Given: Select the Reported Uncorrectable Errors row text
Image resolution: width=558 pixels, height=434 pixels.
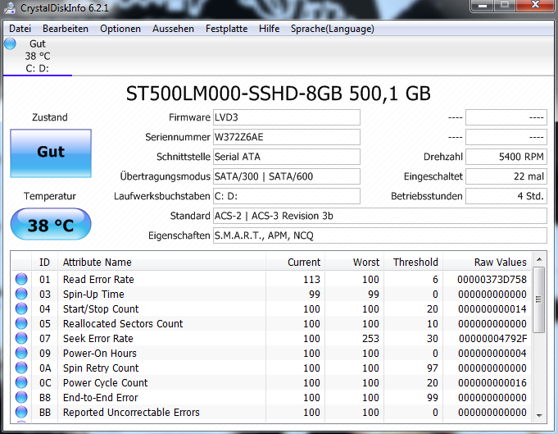Looking at the screenshot, I should coord(131,413).
